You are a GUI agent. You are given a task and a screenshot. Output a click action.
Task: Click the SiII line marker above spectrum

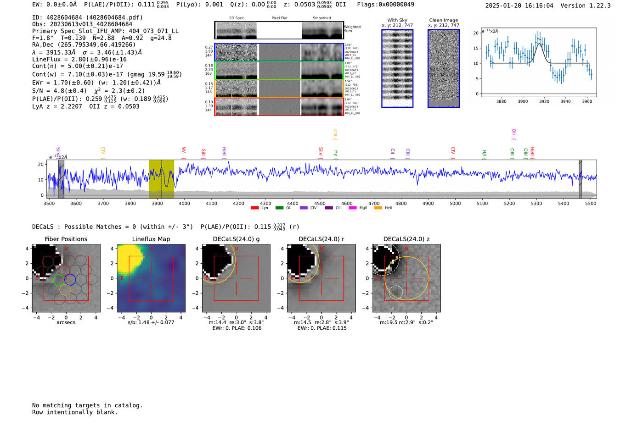(204, 154)
